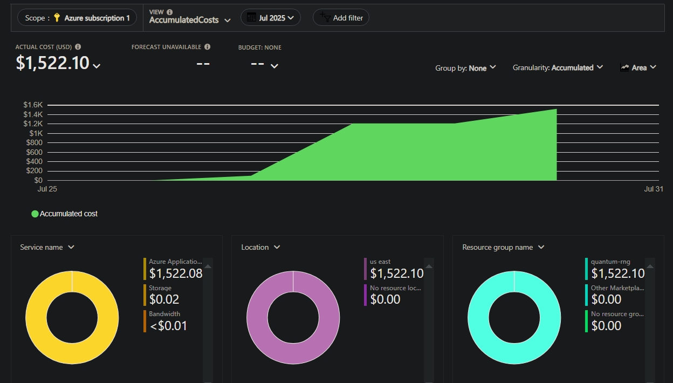Viewport: 673px width, 383px height.
Task: Click the Other Marketplace $0.00 value
Action: point(606,299)
